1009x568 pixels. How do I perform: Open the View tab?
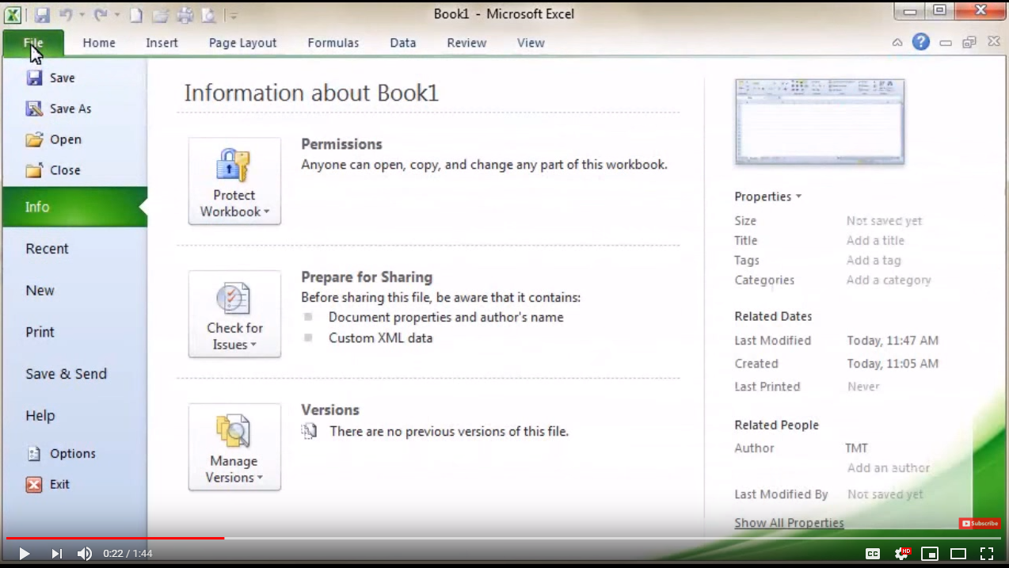point(531,43)
